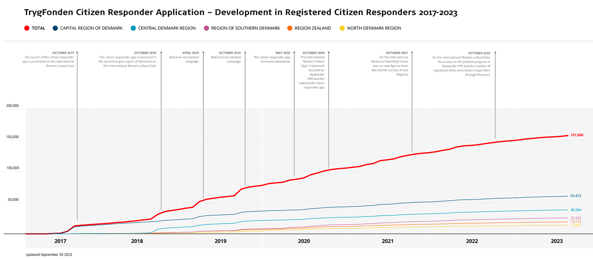Click the MAY 2020 timeline annotation heading

283,53
